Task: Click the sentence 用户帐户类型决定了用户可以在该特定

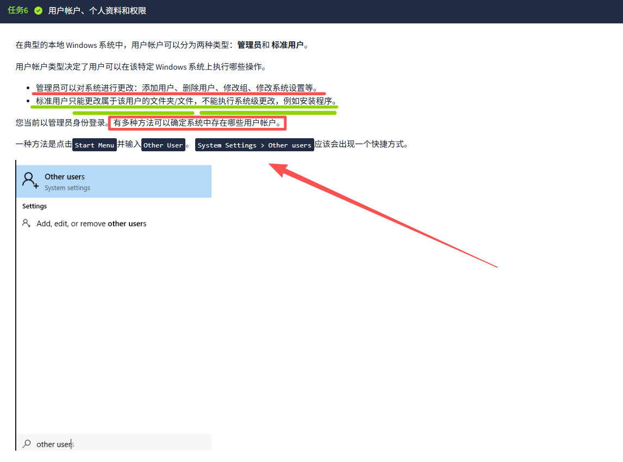Action: point(141,67)
